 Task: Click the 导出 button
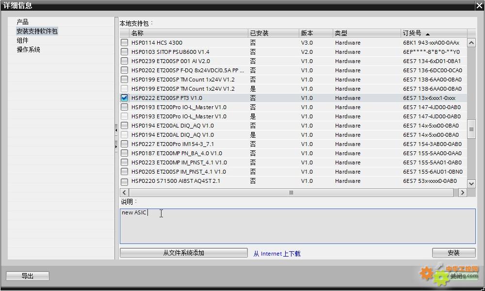coord(28,276)
